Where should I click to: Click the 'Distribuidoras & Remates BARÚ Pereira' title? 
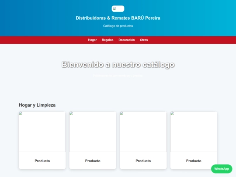(118, 18)
